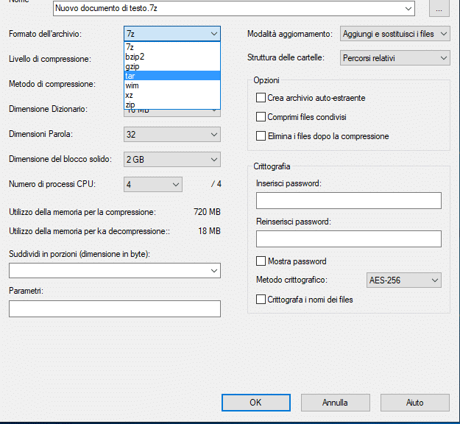Screen dimensions: 460x424
Task: Collapse the Formato dell'archivio combo box
Action: tap(172, 34)
